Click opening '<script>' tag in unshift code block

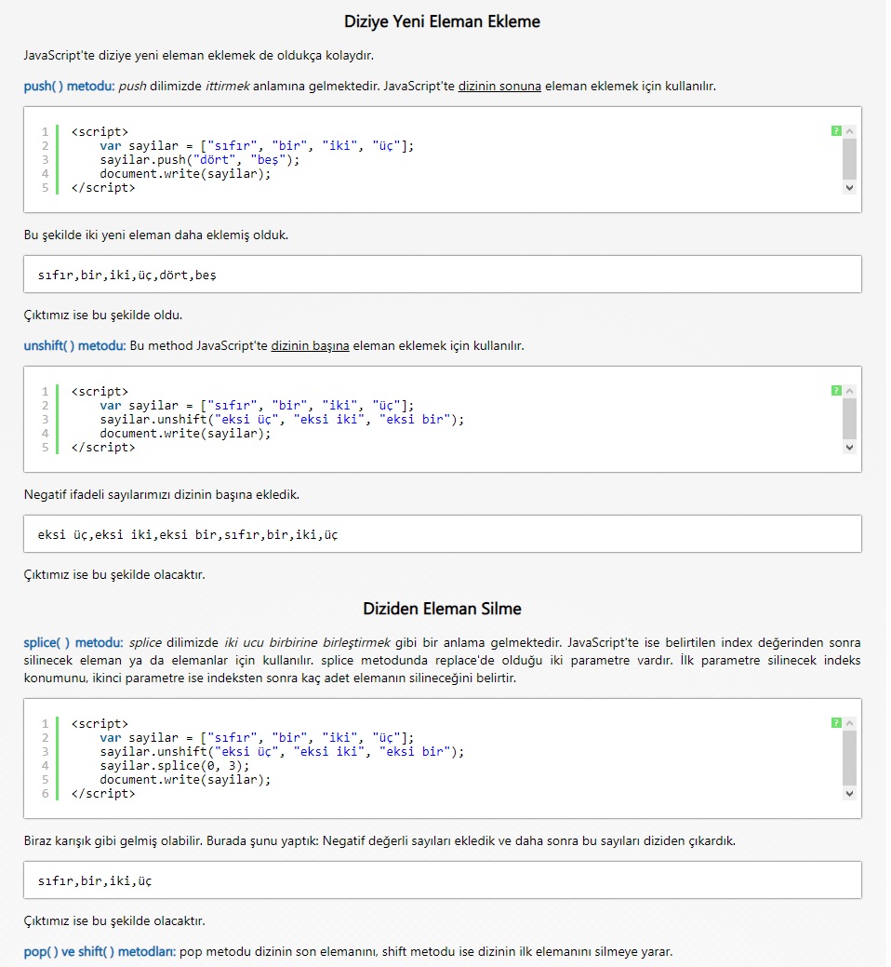coord(100,391)
